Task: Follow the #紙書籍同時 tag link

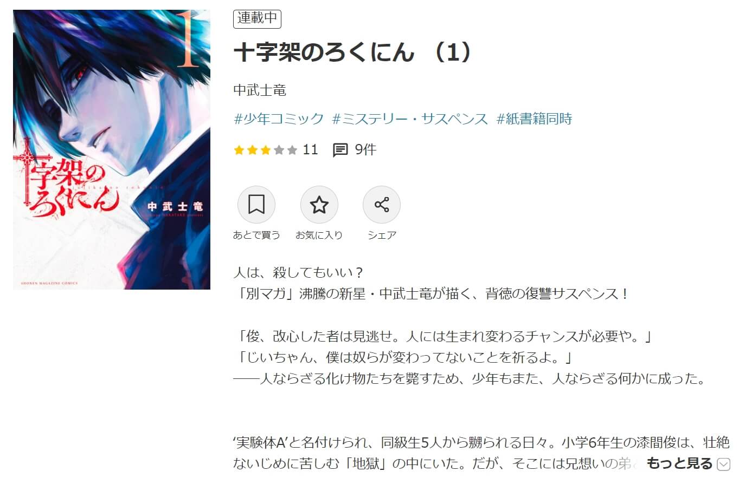Action: [x=535, y=119]
